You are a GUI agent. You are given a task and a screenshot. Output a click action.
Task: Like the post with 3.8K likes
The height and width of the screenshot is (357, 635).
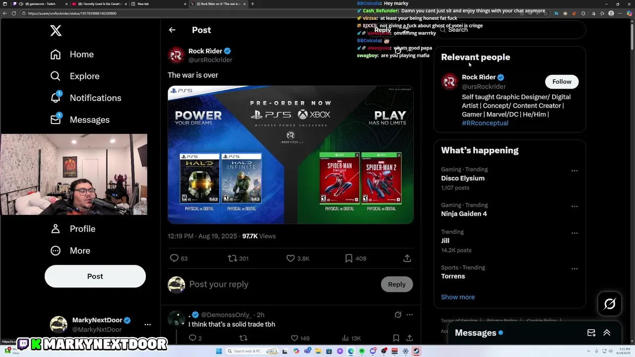point(298,258)
